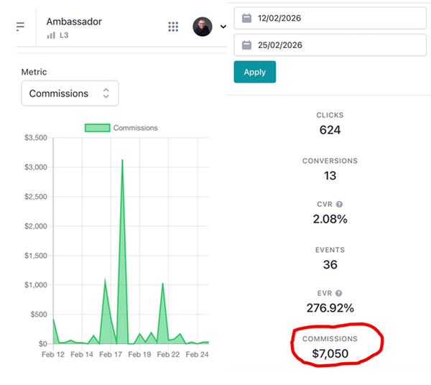Image resolution: width=431 pixels, height=385 pixels.
Task: Click the Clicks value 624
Action: pyautogui.click(x=330, y=130)
